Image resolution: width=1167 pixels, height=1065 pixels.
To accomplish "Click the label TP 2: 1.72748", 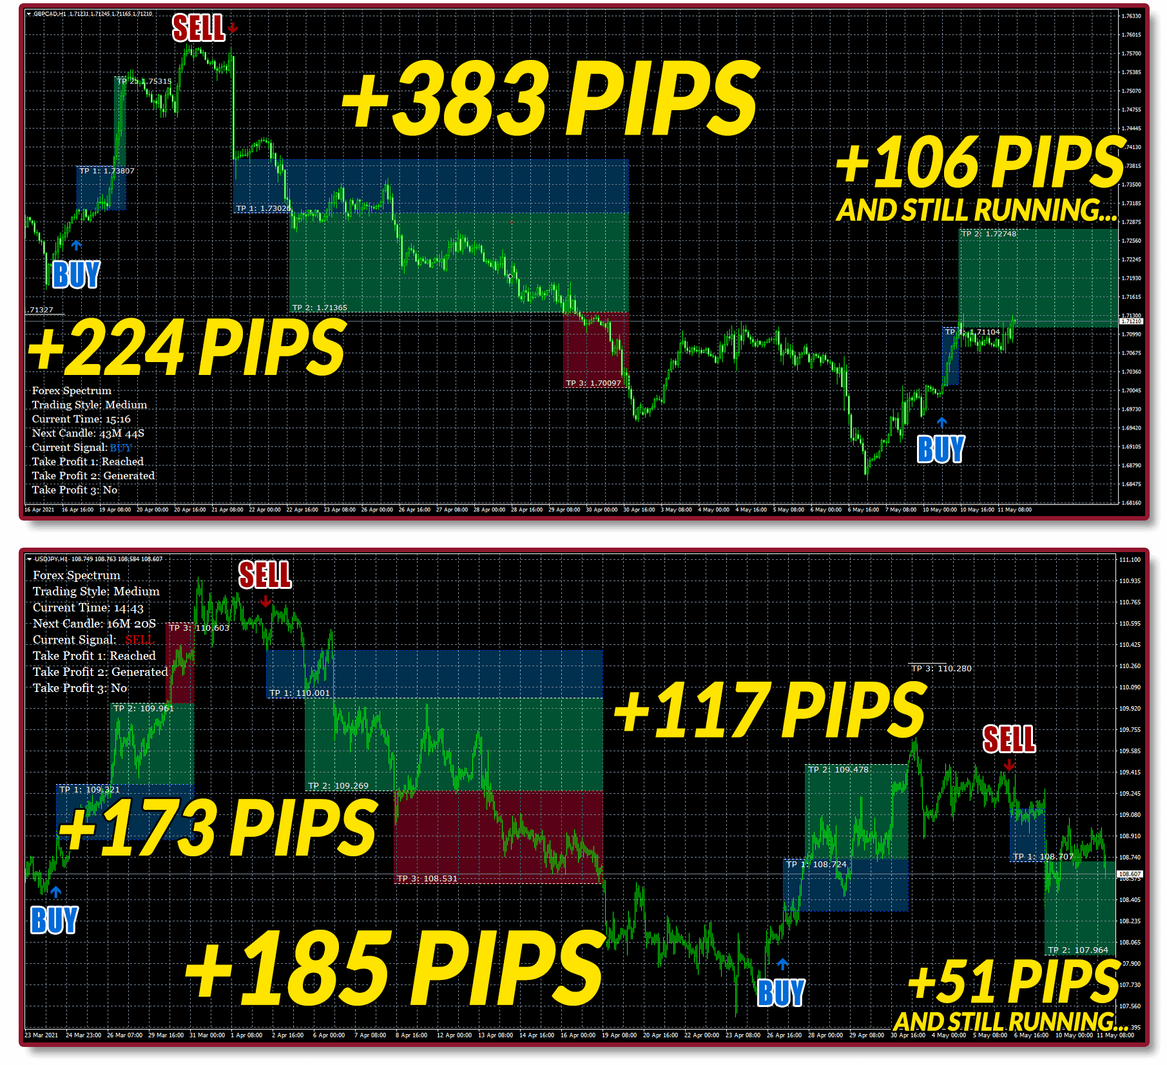I will [989, 233].
